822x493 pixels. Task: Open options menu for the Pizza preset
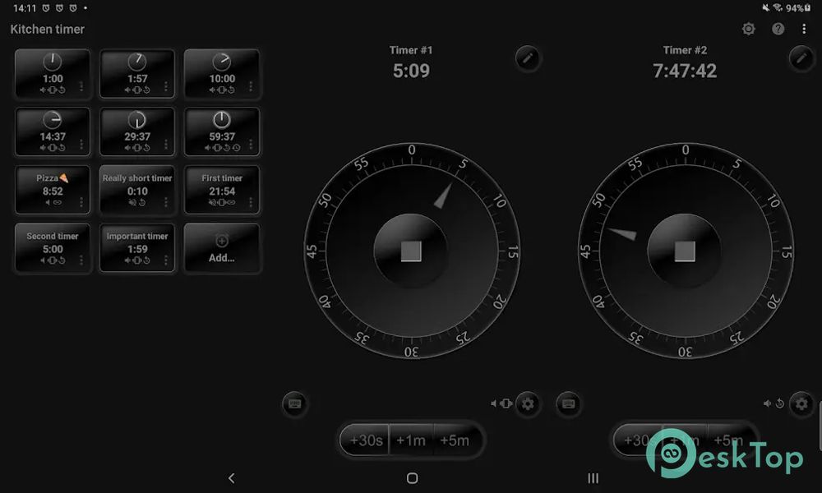tap(81, 201)
